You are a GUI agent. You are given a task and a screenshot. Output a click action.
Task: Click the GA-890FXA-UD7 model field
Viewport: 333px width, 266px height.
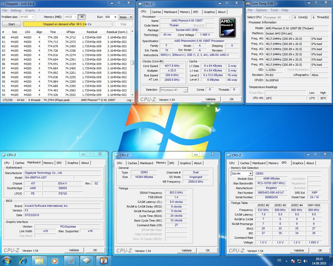(x=48, y=178)
